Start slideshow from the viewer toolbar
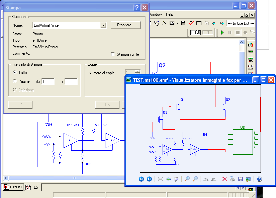 click(176, 179)
